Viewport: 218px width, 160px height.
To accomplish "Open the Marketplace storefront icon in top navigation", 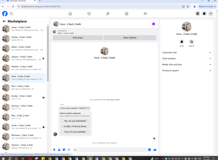I will pos(126,14).
